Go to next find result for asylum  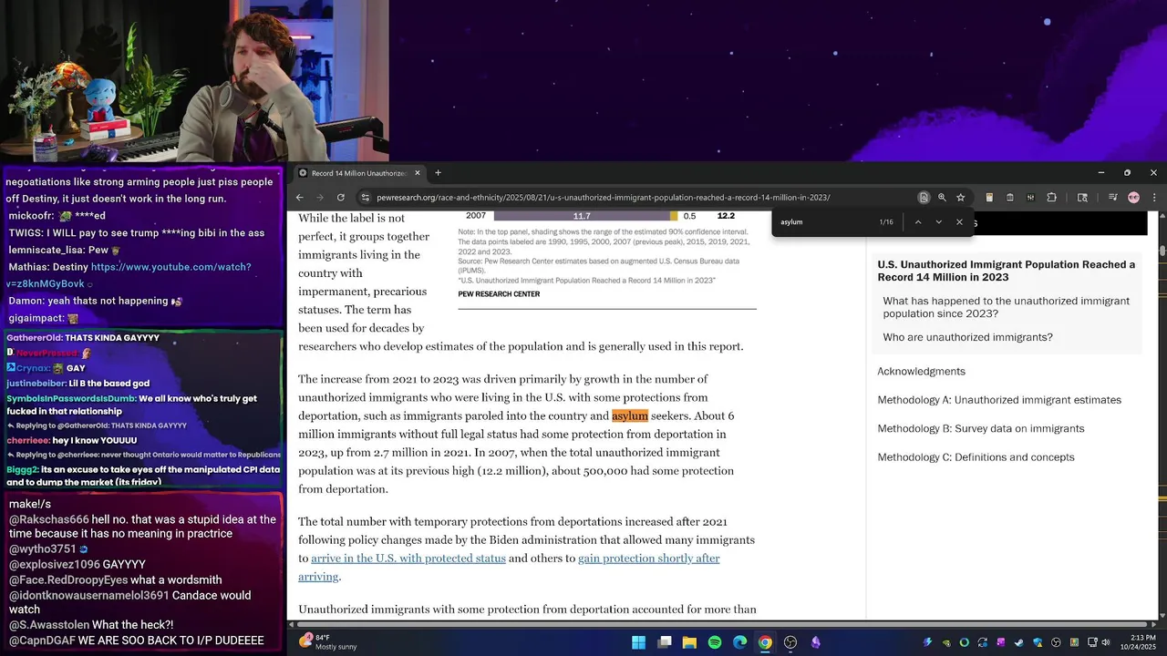coord(939,221)
